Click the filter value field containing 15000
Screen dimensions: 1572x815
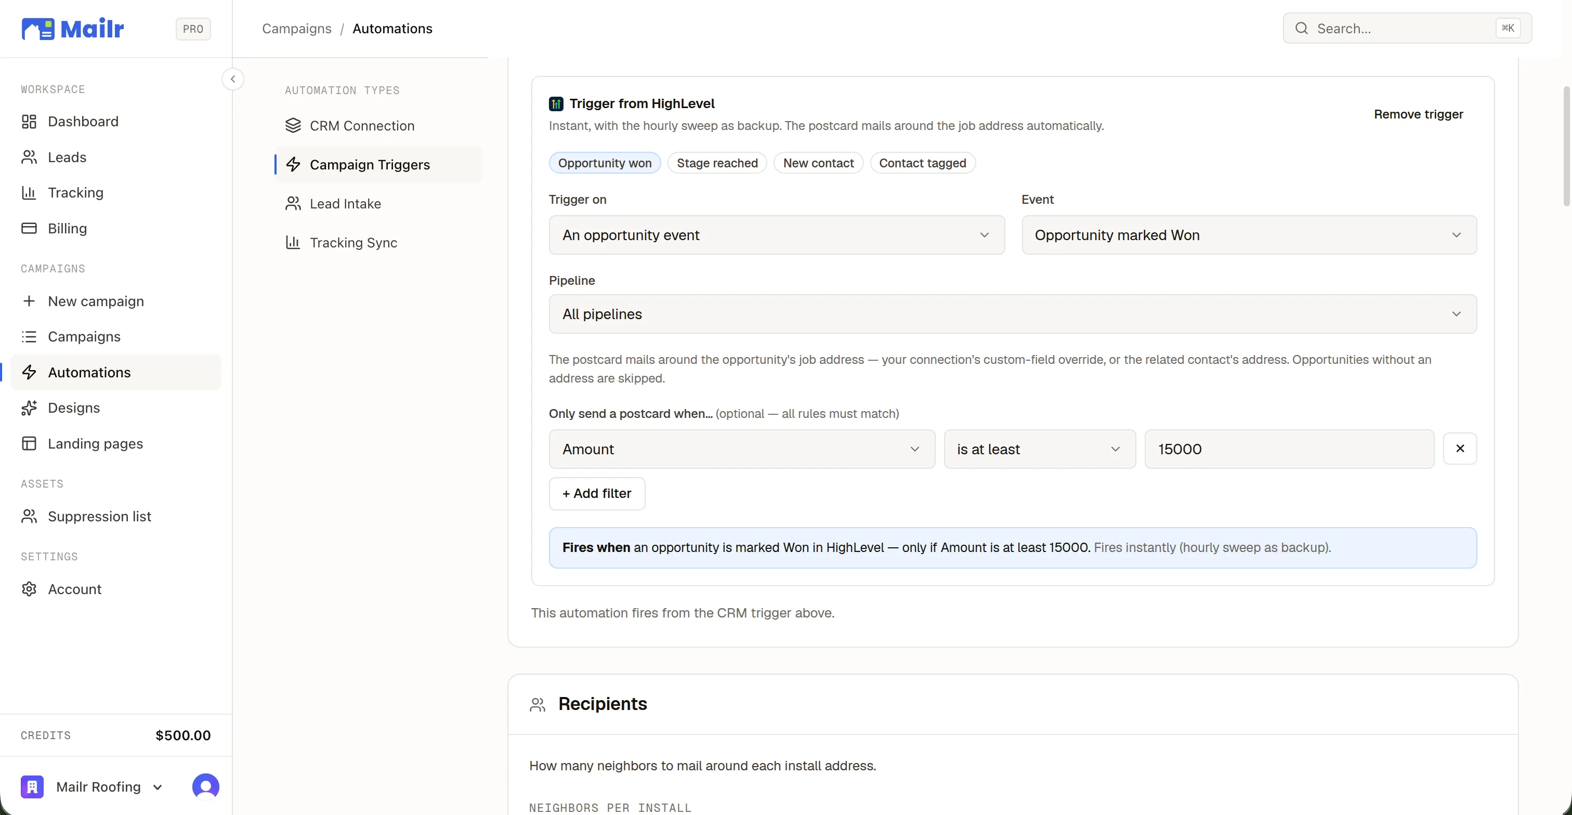coord(1289,449)
